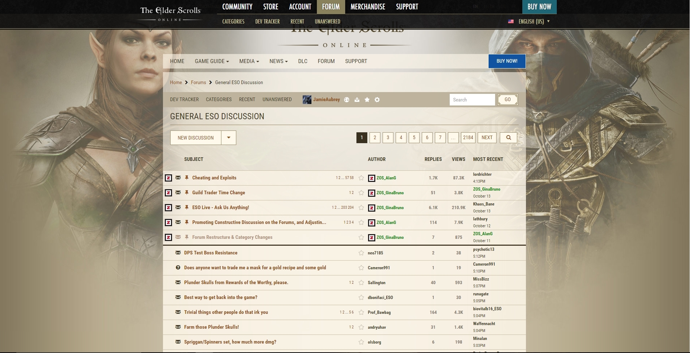Open account settings gear icon
The height and width of the screenshot is (353, 690).
point(377,100)
